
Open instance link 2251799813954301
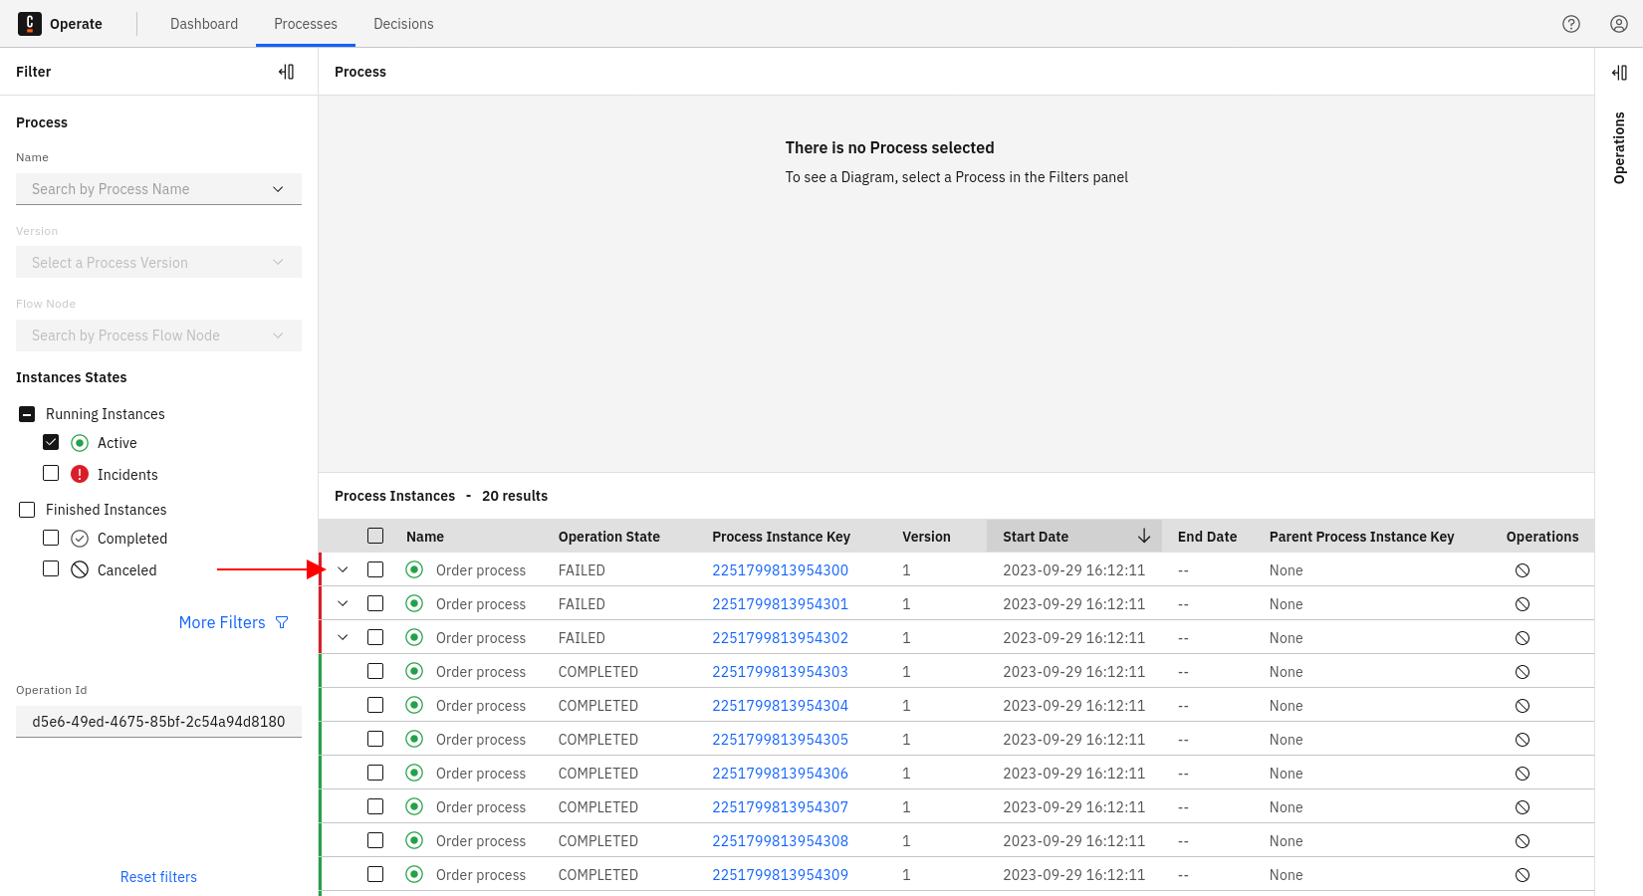[781, 604]
